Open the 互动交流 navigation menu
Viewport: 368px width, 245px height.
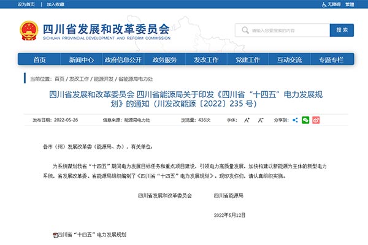click(x=289, y=59)
